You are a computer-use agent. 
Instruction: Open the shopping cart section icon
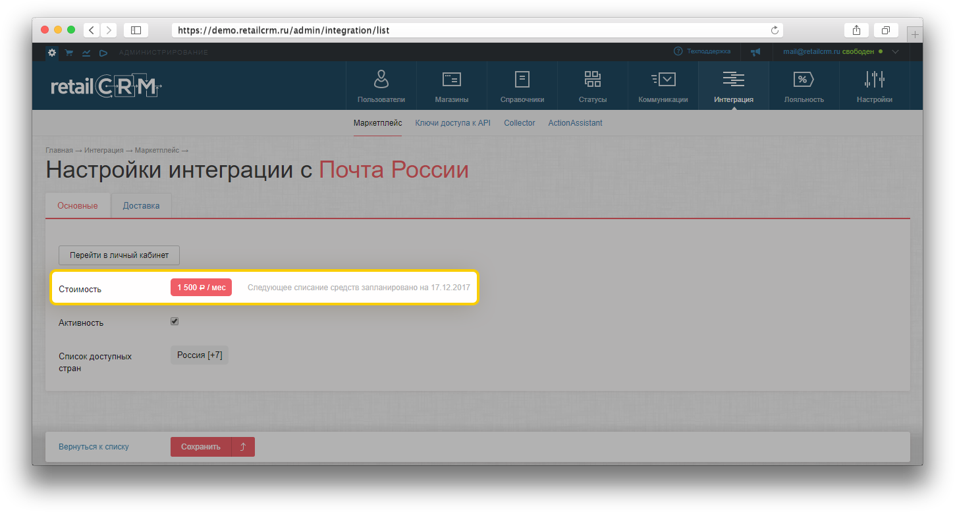pyautogui.click(x=68, y=53)
